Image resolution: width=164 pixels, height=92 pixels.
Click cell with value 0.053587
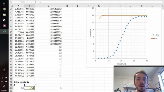point(29,9)
